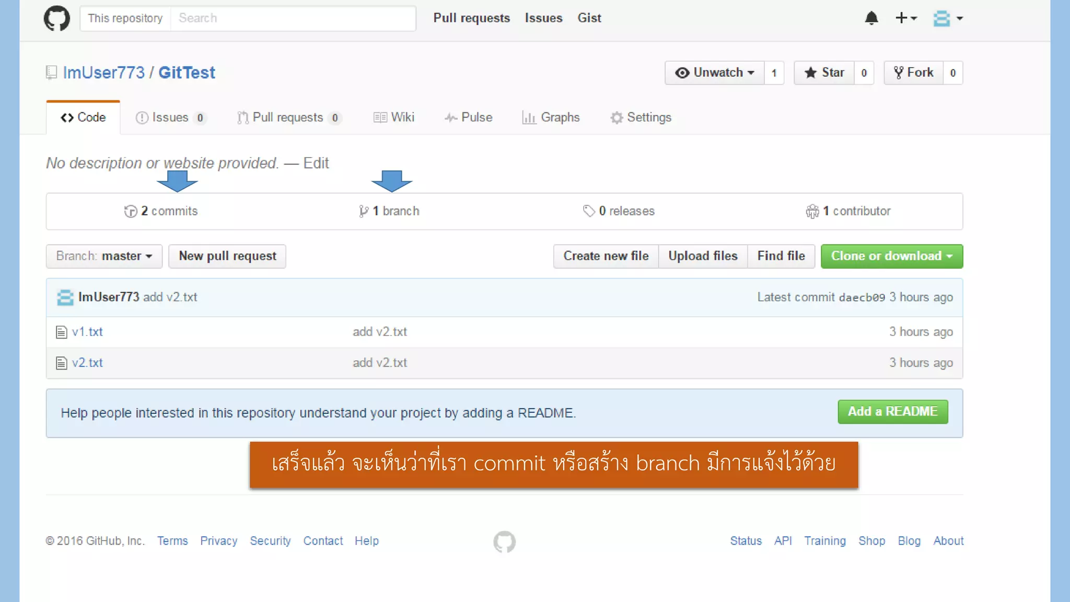This screenshot has width=1070, height=602.
Task: Open the API footer link
Action: [783, 541]
